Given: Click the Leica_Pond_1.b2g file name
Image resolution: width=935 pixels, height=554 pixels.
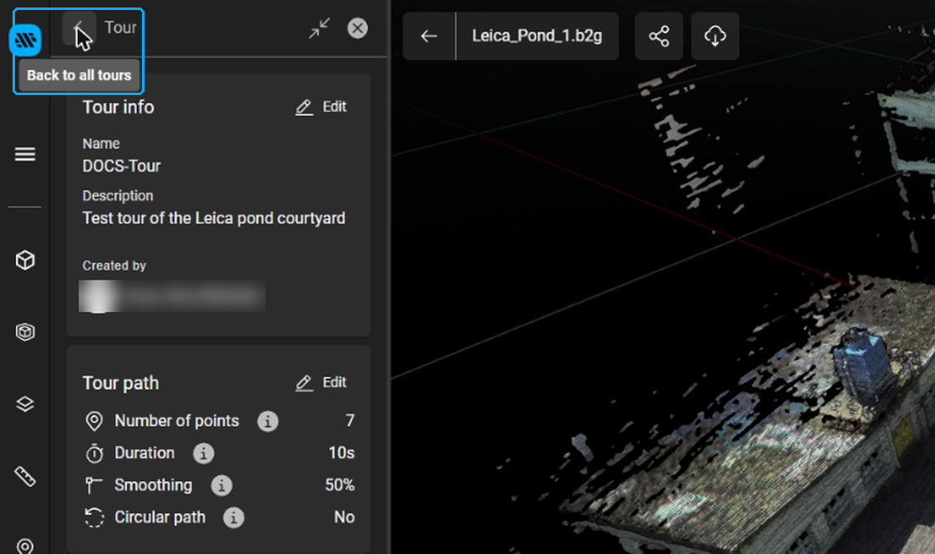Looking at the screenshot, I should (538, 37).
